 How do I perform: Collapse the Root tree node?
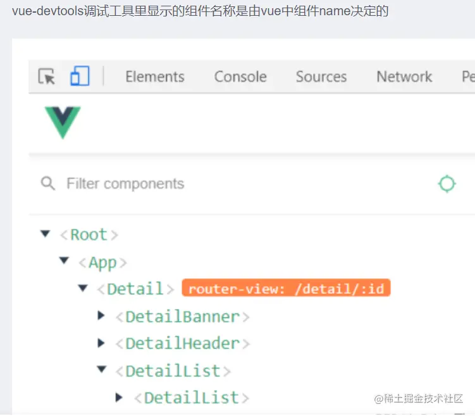45,234
